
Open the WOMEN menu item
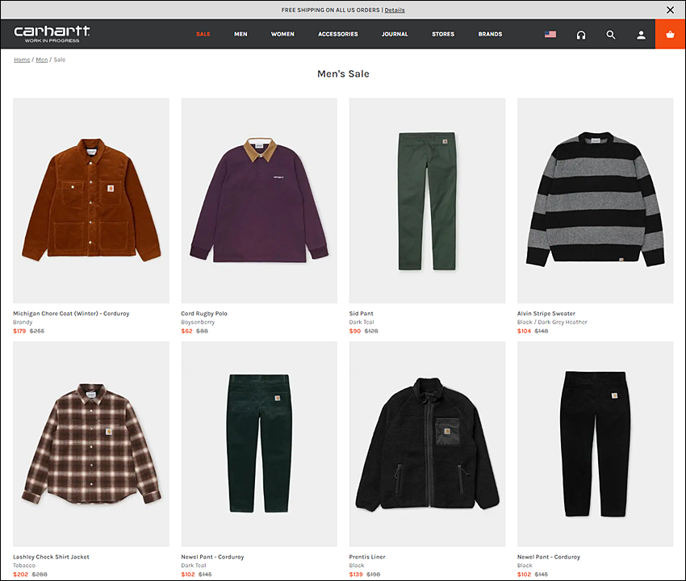[282, 34]
